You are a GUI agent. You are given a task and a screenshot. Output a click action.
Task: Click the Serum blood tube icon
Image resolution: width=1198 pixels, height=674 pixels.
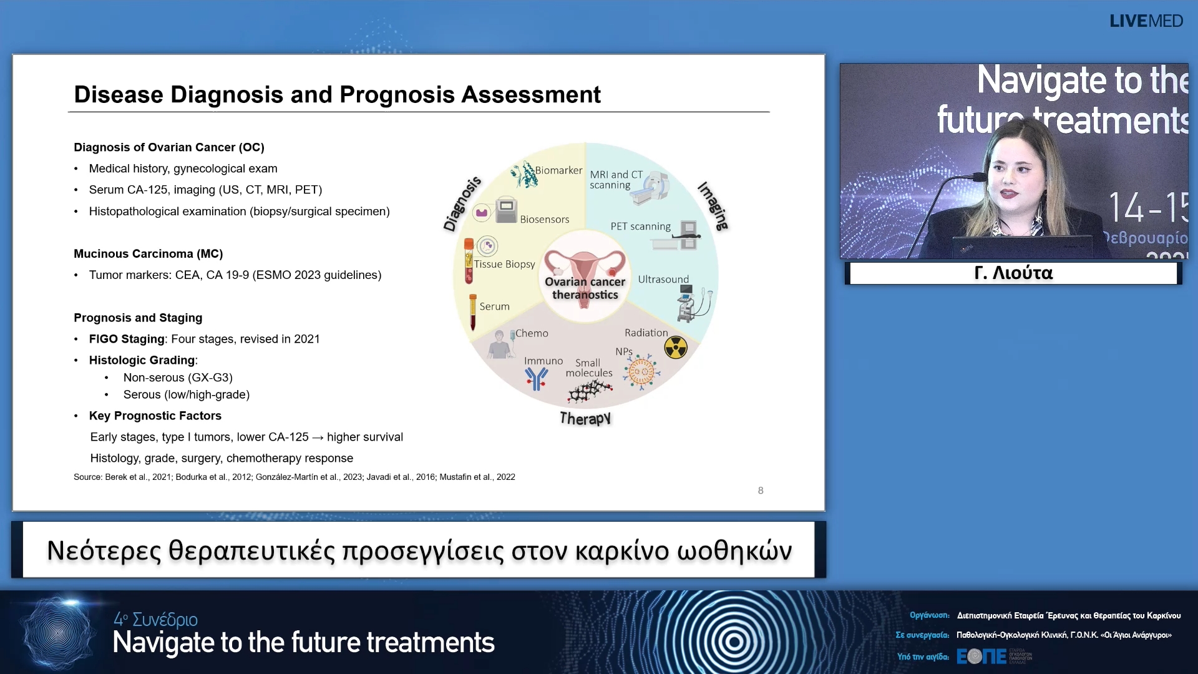473,312
